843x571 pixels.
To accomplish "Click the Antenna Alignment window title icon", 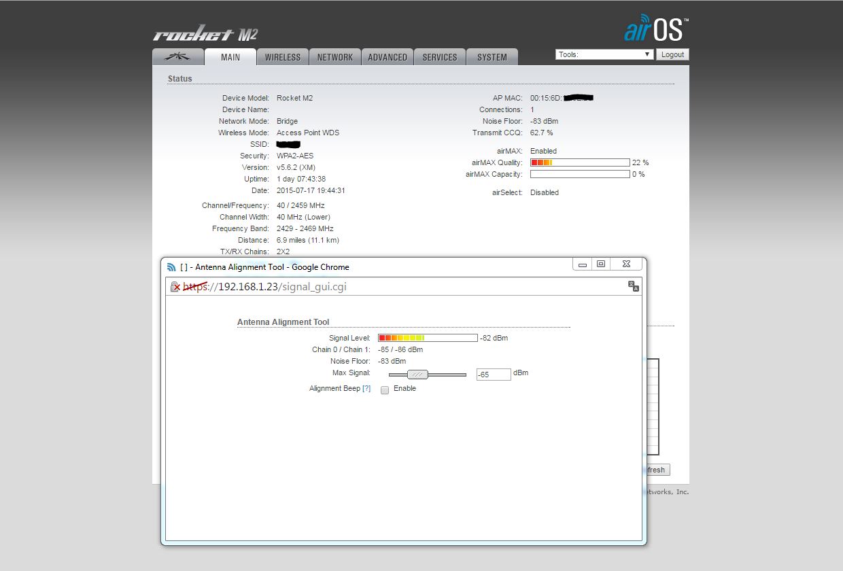I will 172,267.
